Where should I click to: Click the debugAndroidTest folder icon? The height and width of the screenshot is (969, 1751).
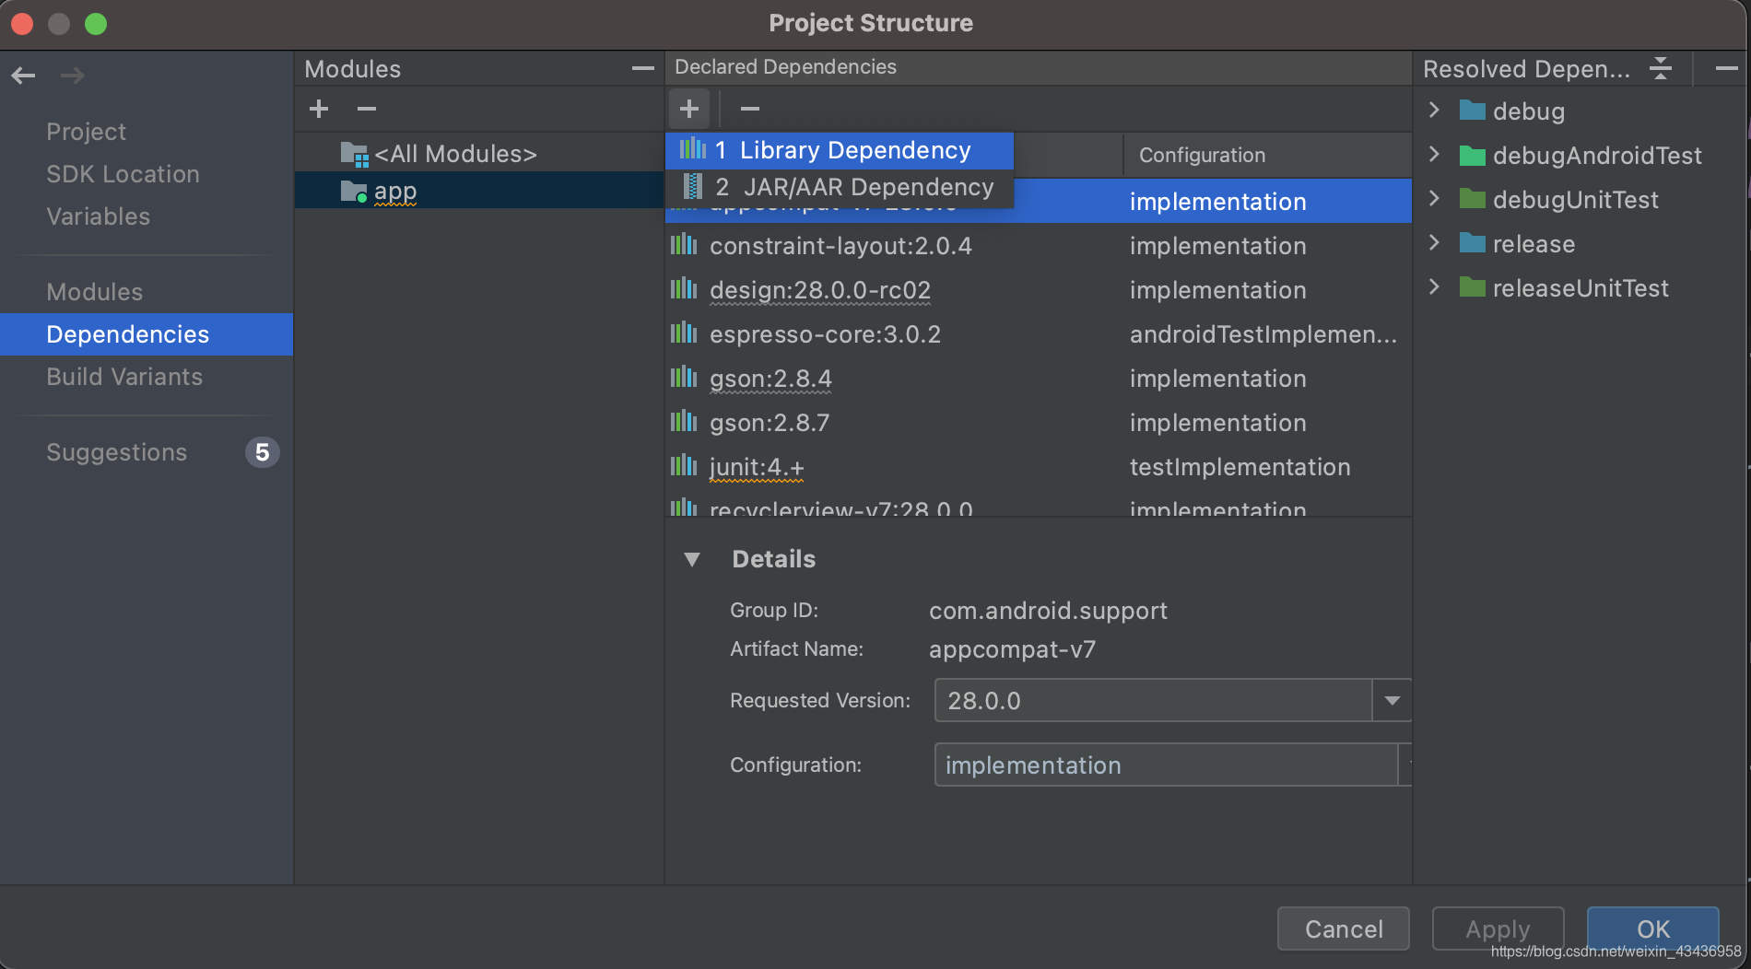[1473, 155]
